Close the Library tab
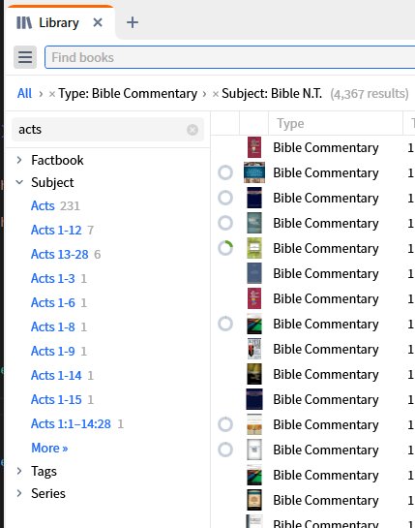Viewport: 415px width, 528px height. pyautogui.click(x=98, y=22)
